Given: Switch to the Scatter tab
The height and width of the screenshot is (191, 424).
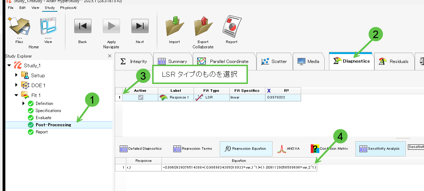Looking at the screenshot, I should pyautogui.click(x=274, y=62).
